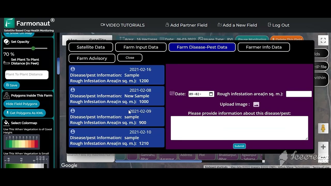Image resolution: width=331 pixels, height=186 pixels.
Task: Click the user icon on 2021-02-16 entry
Action: [x=73, y=69]
